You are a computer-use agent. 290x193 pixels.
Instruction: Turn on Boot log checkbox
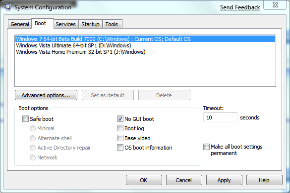pyautogui.click(x=120, y=128)
